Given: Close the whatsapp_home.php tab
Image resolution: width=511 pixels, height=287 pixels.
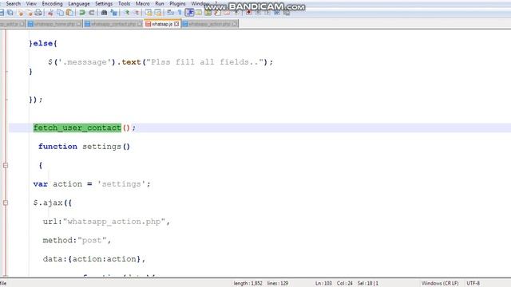Looking at the screenshot, I should coord(78,24).
